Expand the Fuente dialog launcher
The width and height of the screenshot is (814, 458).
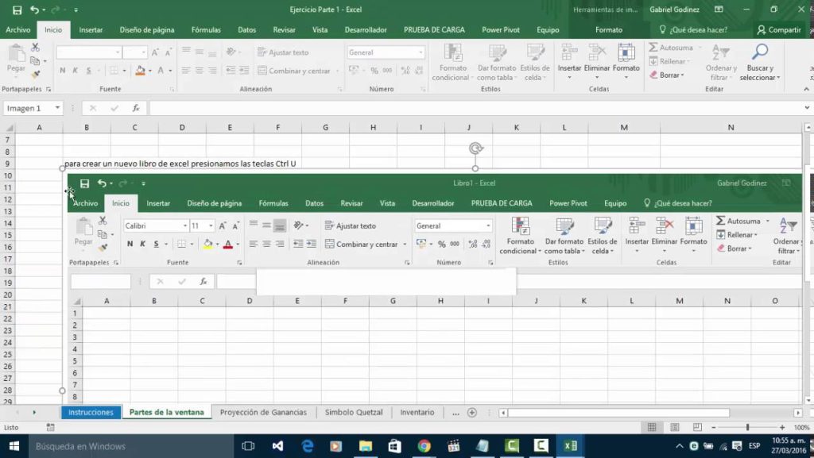click(x=172, y=90)
